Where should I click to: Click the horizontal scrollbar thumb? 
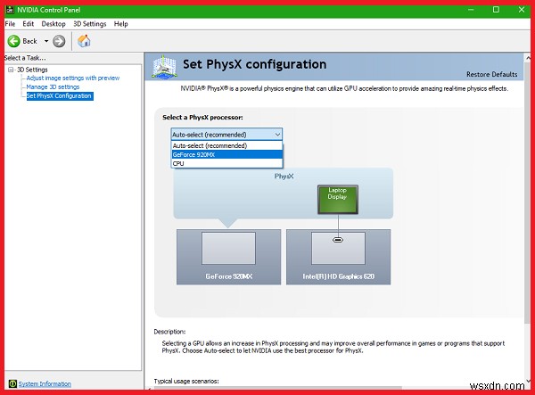(277, 388)
